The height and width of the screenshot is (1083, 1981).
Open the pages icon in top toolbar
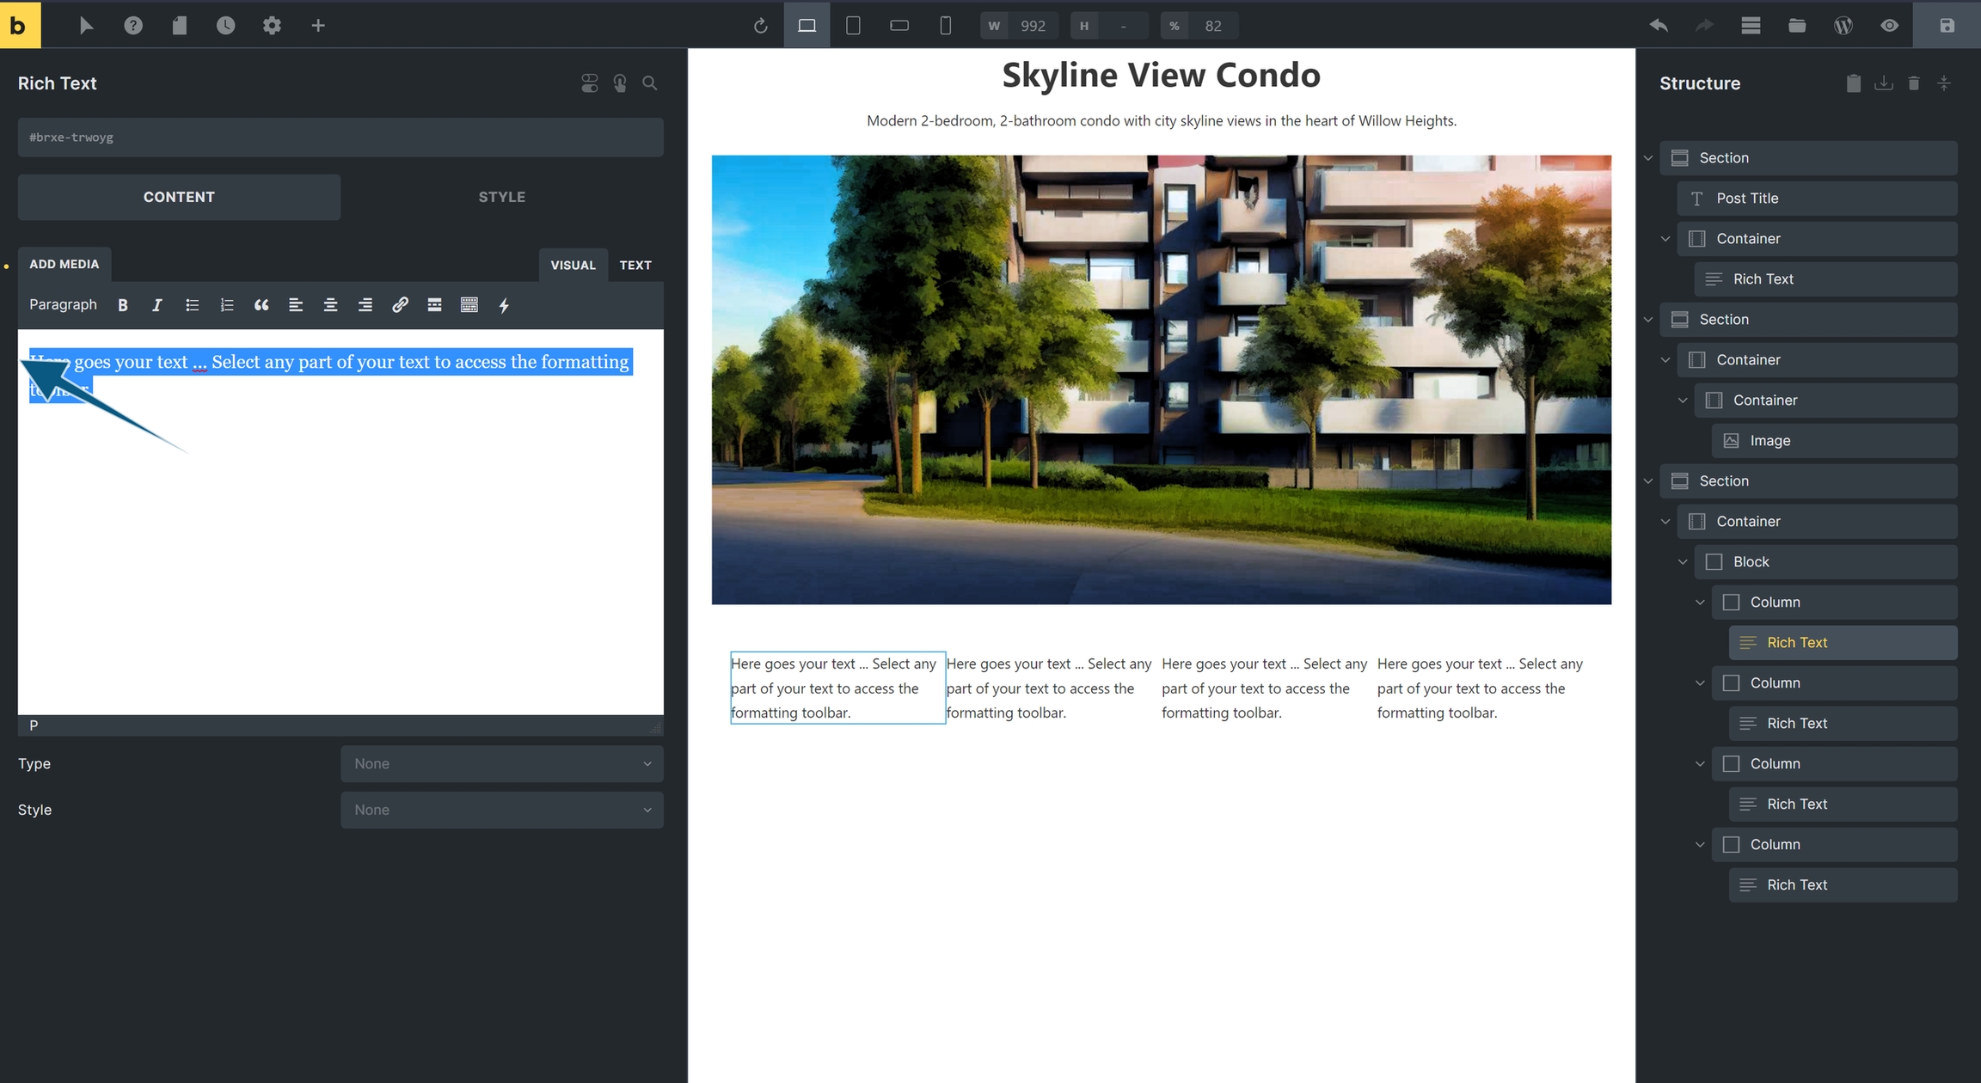179,26
